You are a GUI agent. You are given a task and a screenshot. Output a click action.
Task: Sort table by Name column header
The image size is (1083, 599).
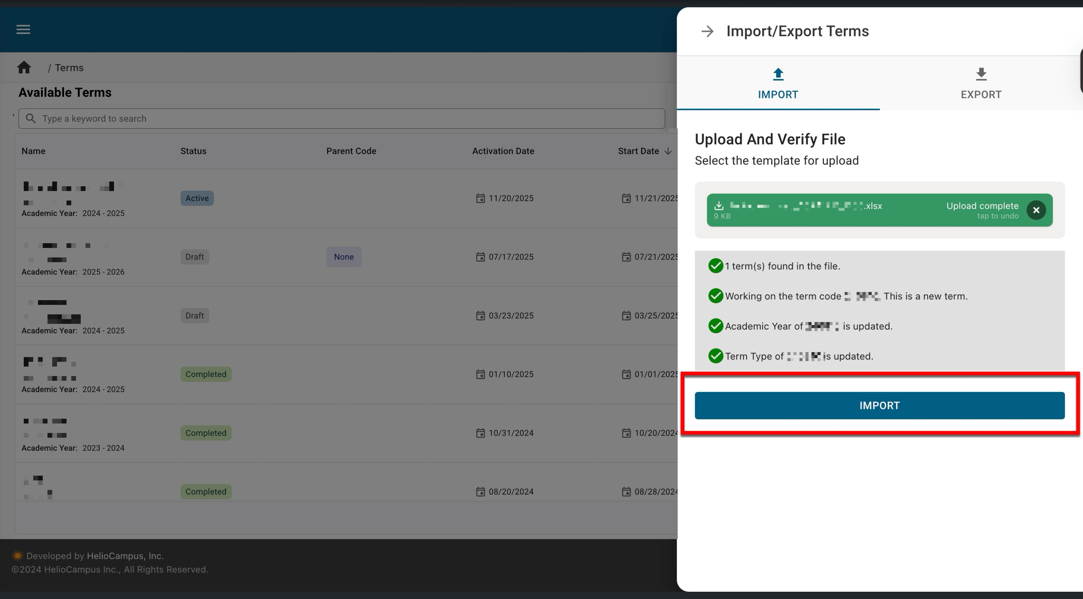[34, 151]
